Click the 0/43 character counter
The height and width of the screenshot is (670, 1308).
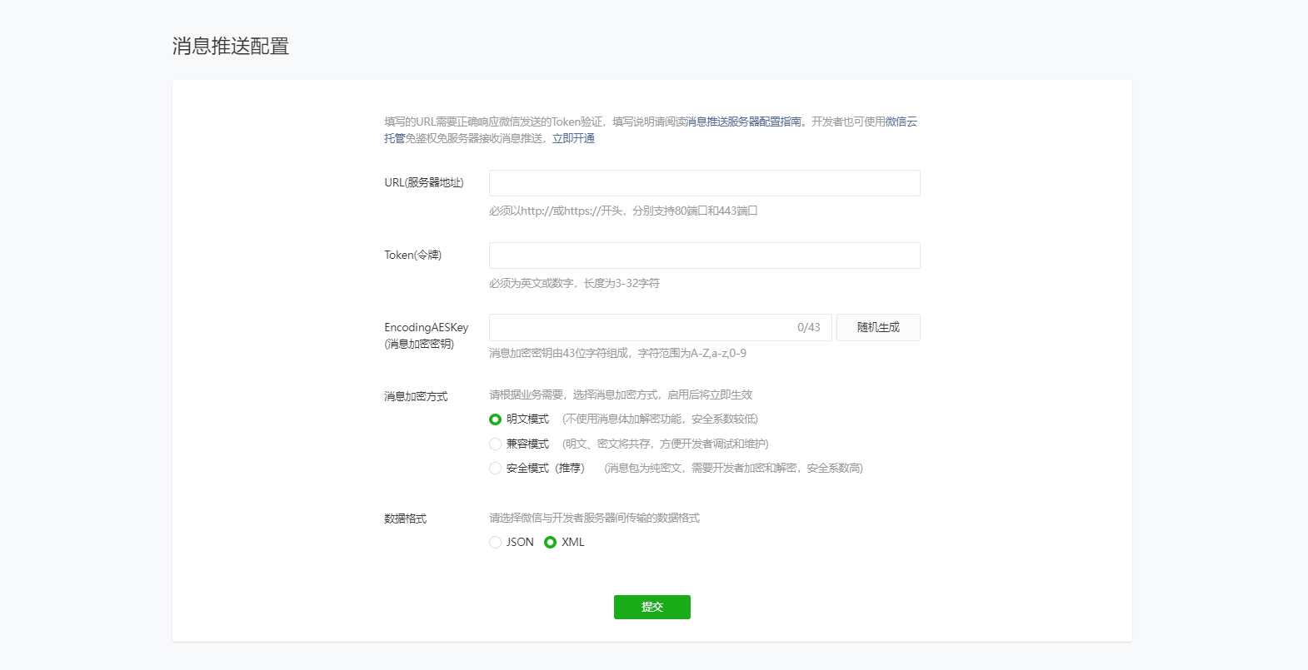[x=808, y=327]
